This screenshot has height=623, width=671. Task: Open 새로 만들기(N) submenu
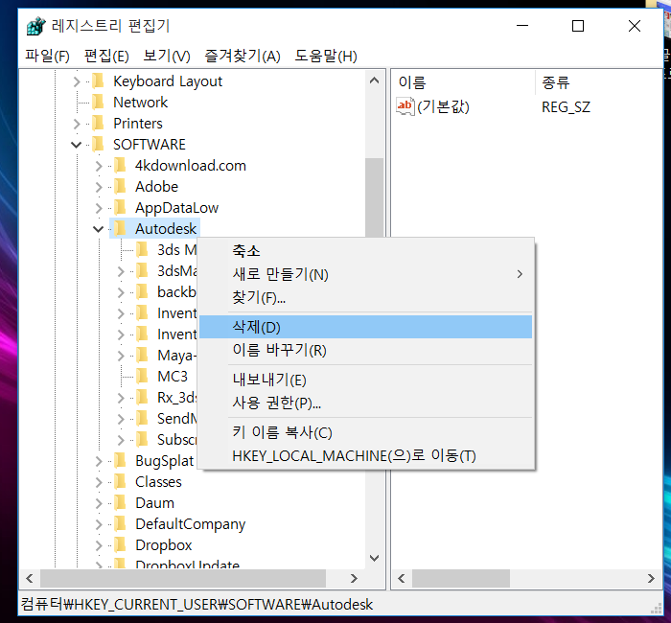coord(366,274)
